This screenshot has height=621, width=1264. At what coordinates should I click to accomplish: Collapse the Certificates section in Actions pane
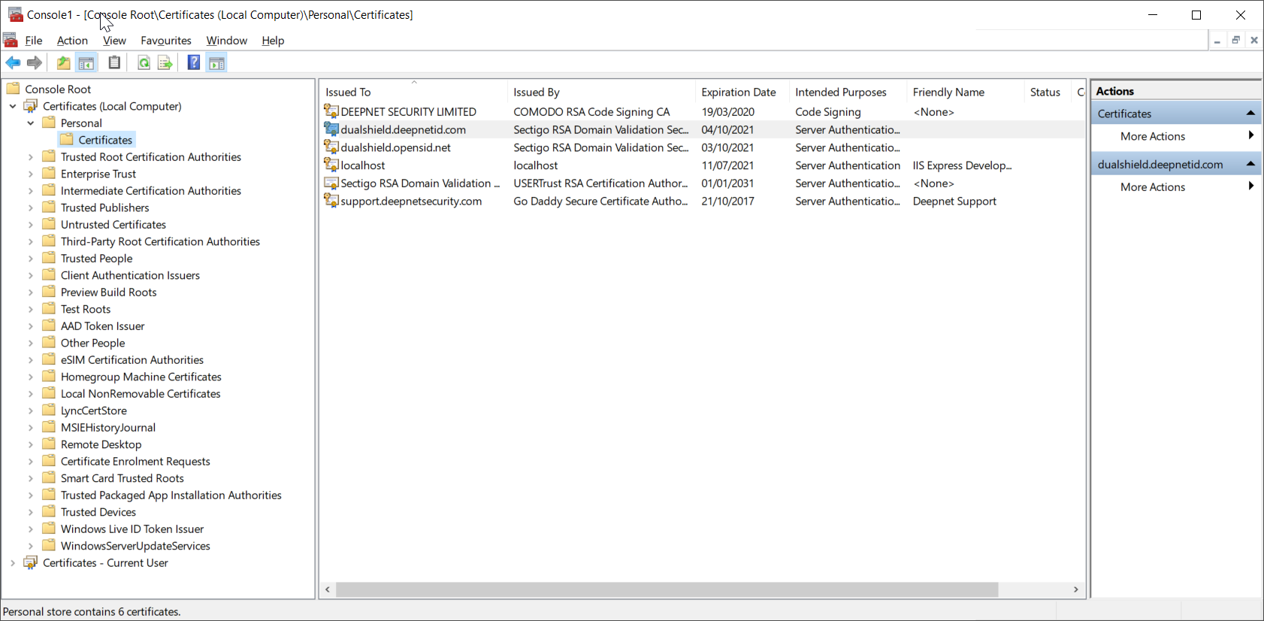click(x=1250, y=114)
